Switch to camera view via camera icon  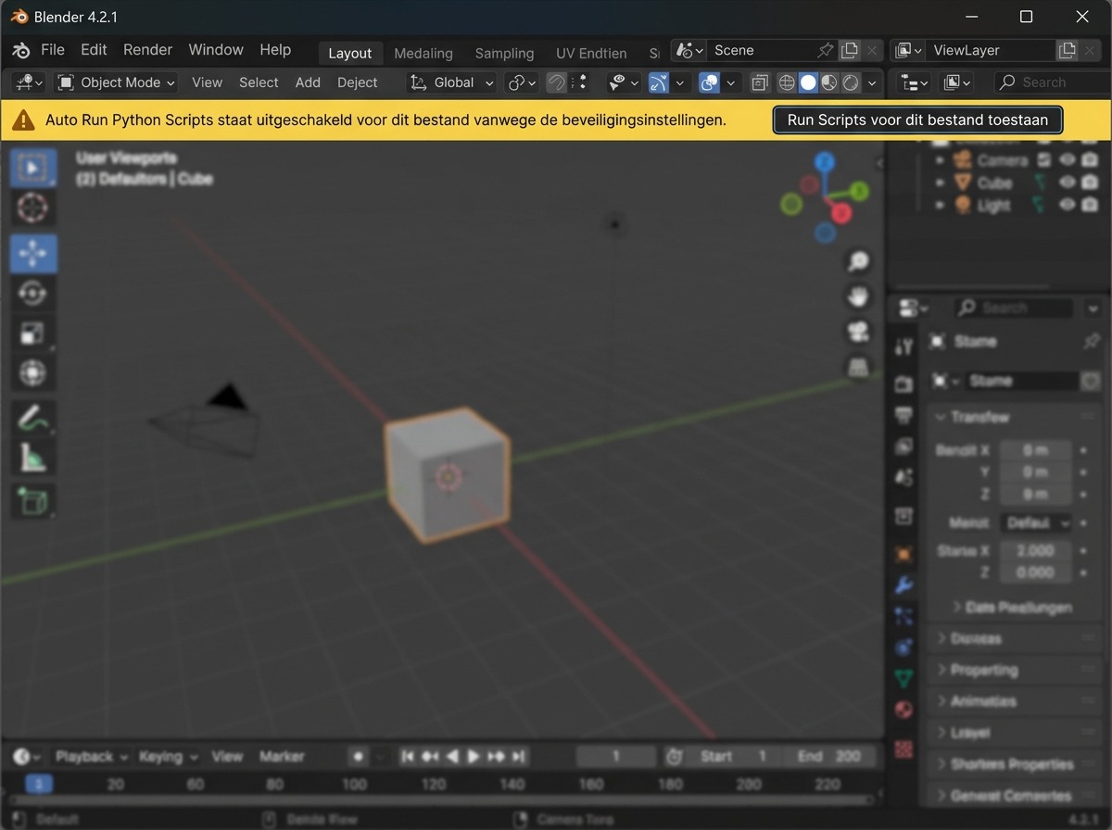(x=858, y=332)
